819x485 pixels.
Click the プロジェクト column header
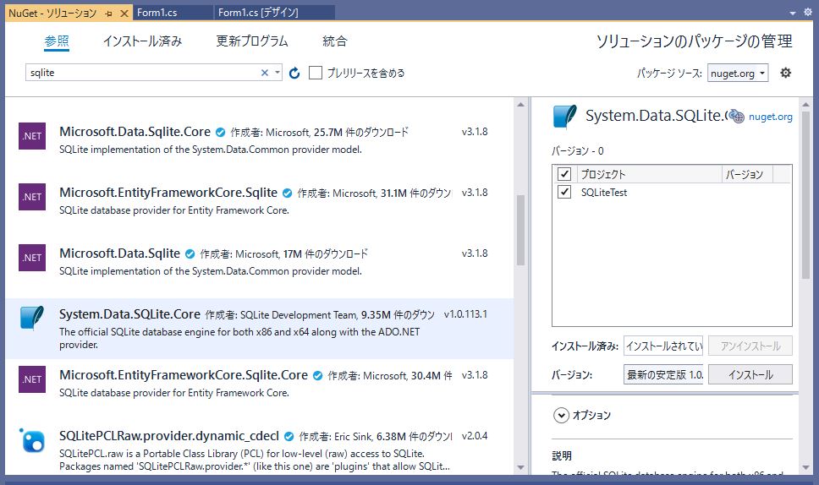(x=649, y=174)
